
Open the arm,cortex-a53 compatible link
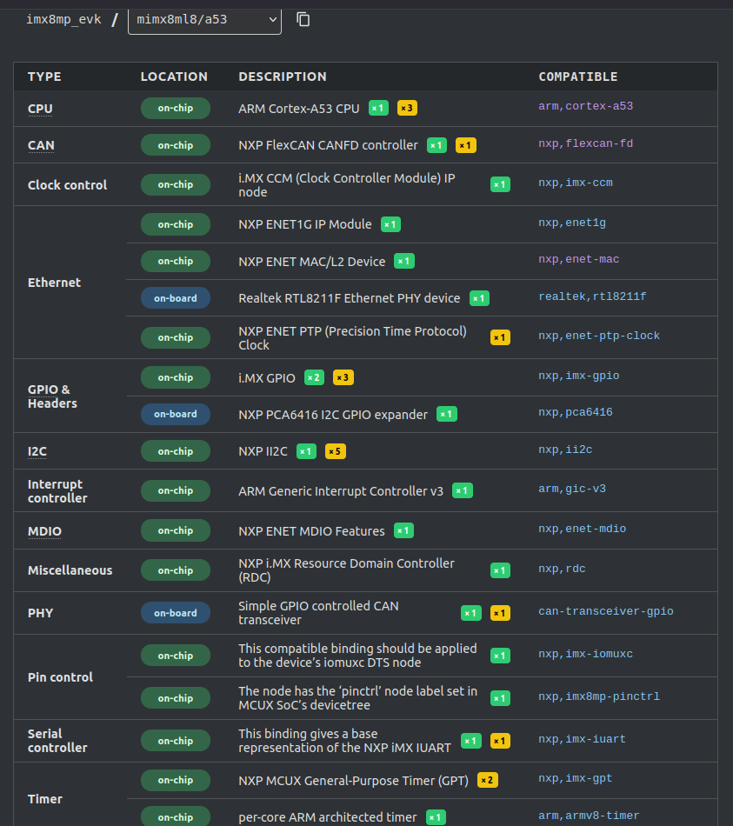585,106
